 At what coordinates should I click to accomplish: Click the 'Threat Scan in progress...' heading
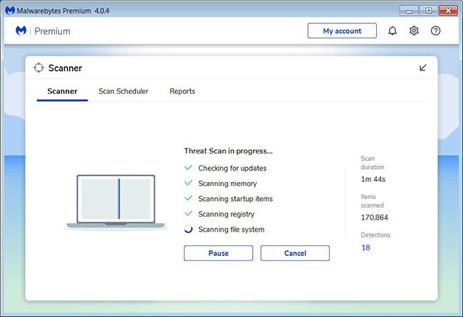[x=228, y=151]
